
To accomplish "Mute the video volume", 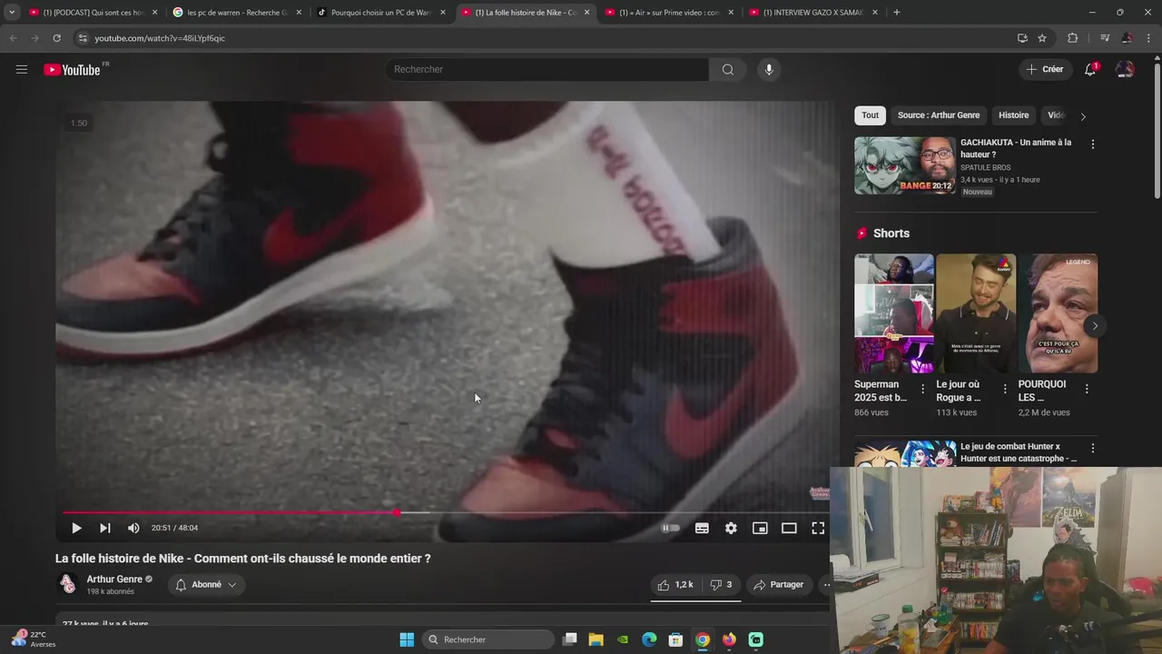I will (x=133, y=528).
